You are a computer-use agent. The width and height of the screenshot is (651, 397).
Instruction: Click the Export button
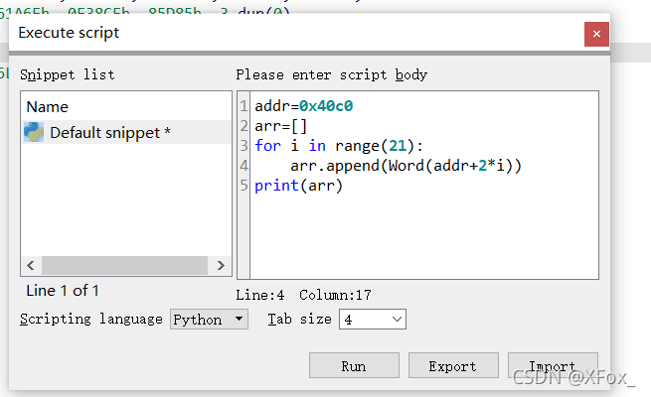pos(453,365)
